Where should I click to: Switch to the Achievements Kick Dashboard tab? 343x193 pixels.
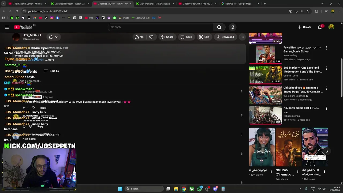coord(155,4)
